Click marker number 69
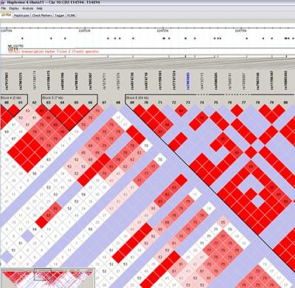 pos(132,103)
